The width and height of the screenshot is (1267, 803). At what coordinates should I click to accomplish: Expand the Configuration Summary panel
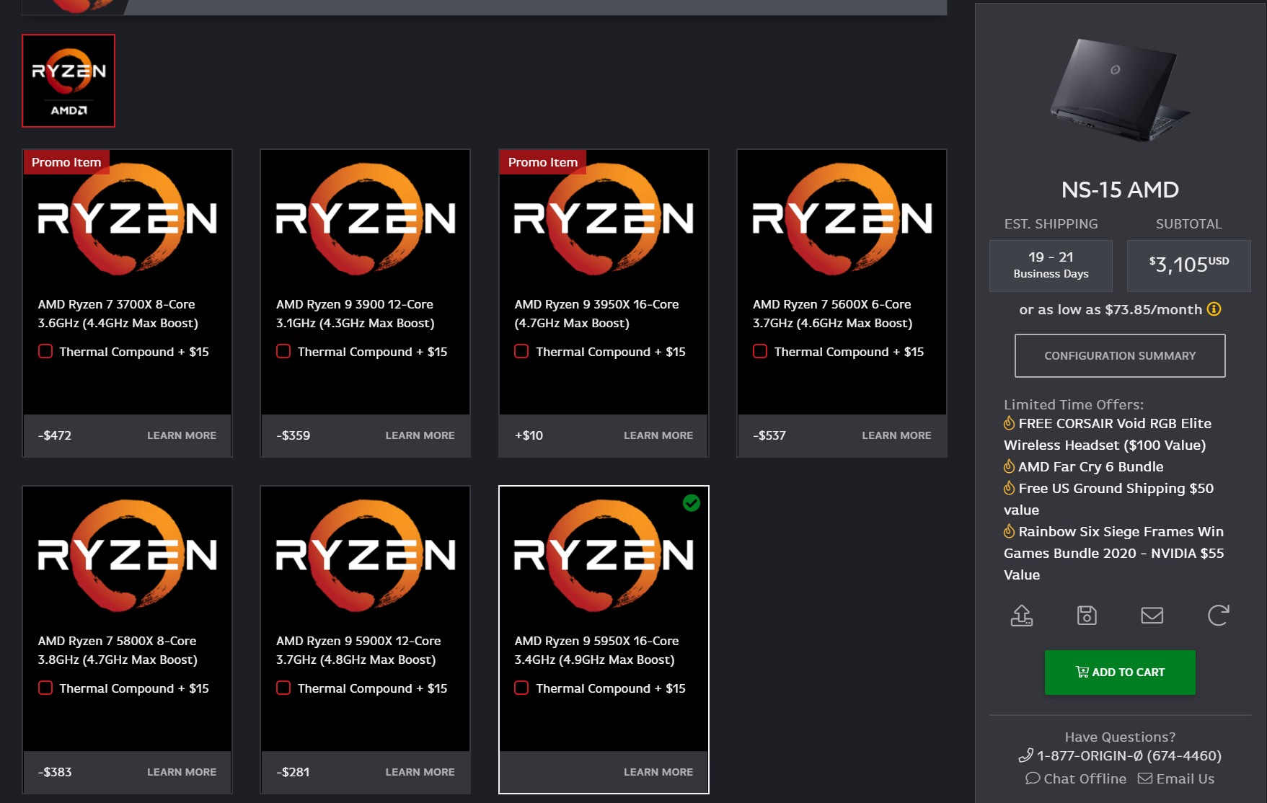click(x=1119, y=355)
